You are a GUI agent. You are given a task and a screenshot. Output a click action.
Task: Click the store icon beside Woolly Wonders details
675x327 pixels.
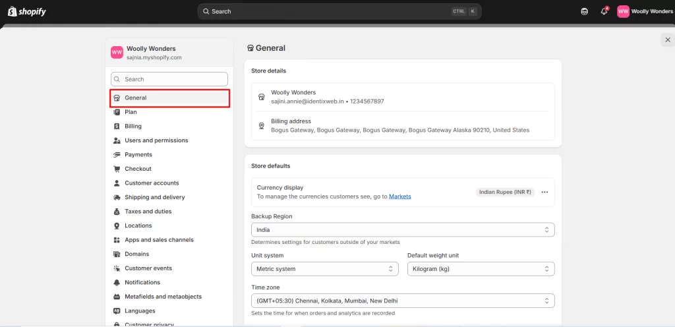pyautogui.click(x=261, y=97)
